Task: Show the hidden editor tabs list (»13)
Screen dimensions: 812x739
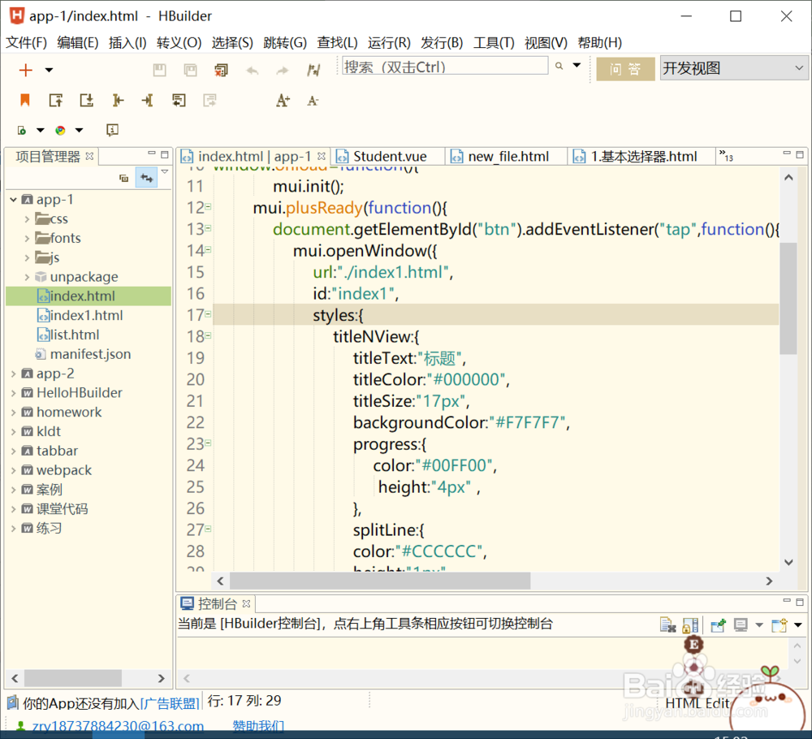Action: tap(726, 157)
